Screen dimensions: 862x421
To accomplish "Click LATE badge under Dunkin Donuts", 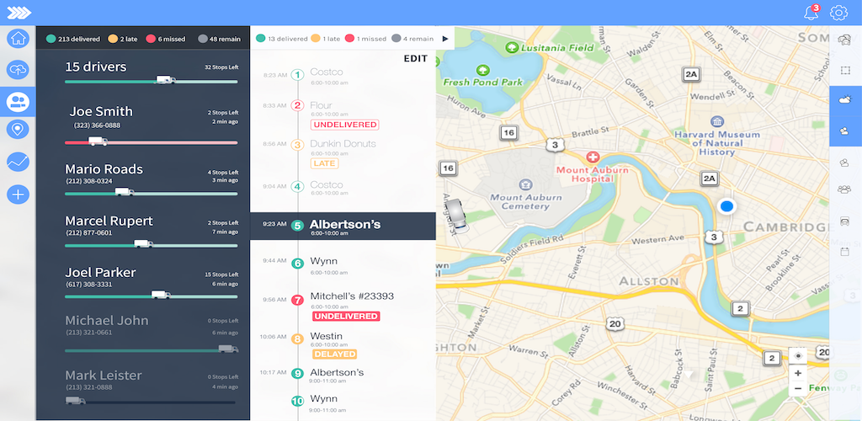I will point(324,163).
